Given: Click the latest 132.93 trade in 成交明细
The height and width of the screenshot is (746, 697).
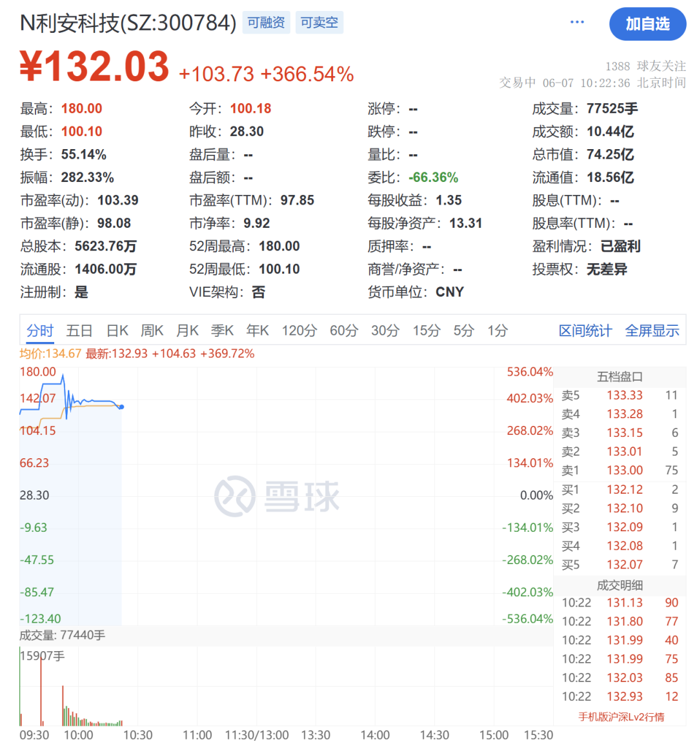Looking at the screenshot, I should pyautogui.click(x=625, y=696).
